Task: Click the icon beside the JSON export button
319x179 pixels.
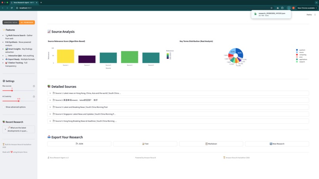Action: click(77, 144)
